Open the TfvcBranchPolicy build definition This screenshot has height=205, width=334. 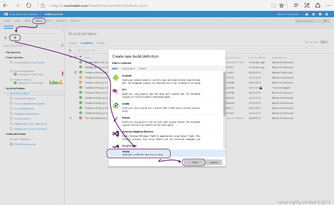point(22,118)
